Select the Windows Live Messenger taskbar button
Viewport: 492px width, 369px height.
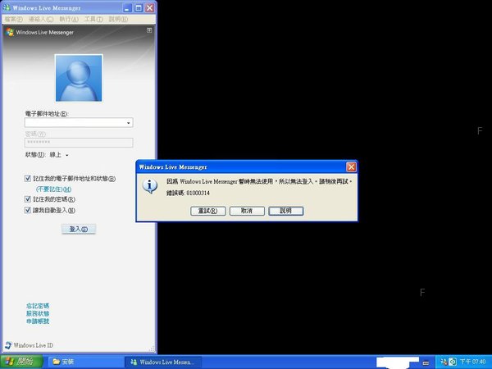coord(163,362)
